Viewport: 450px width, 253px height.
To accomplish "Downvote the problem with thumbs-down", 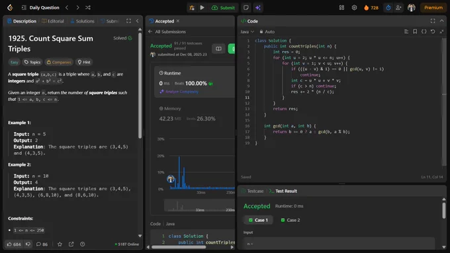I will click(x=28, y=244).
